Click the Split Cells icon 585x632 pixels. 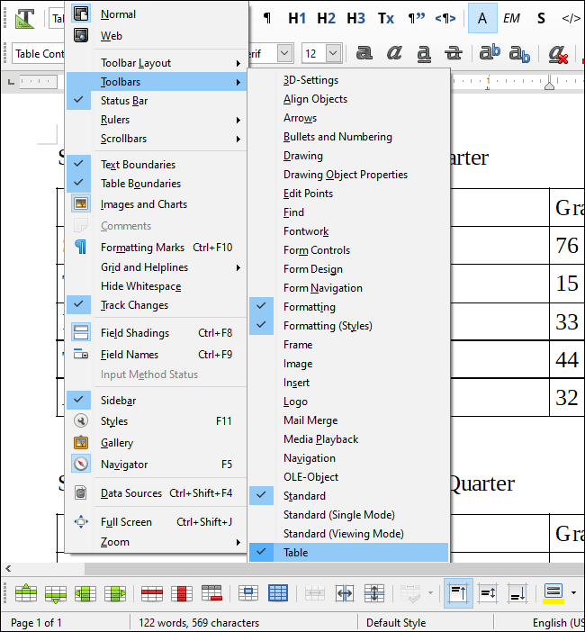coord(345,593)
